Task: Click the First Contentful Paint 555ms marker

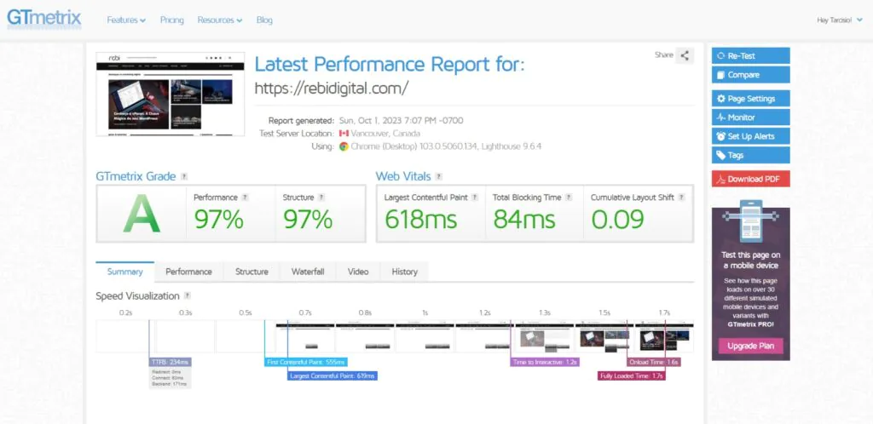Action: click(306, 362)
